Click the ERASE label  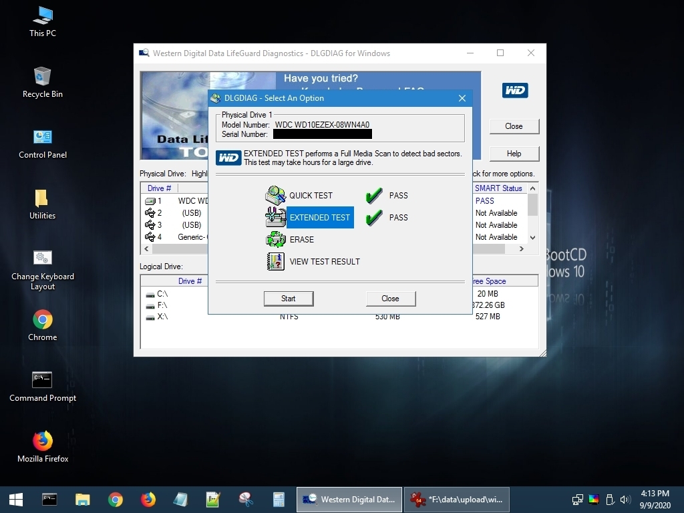[301, 240]
